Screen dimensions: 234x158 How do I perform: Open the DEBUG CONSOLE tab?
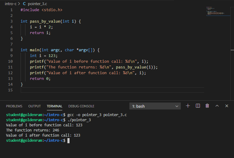coord(81,106)
